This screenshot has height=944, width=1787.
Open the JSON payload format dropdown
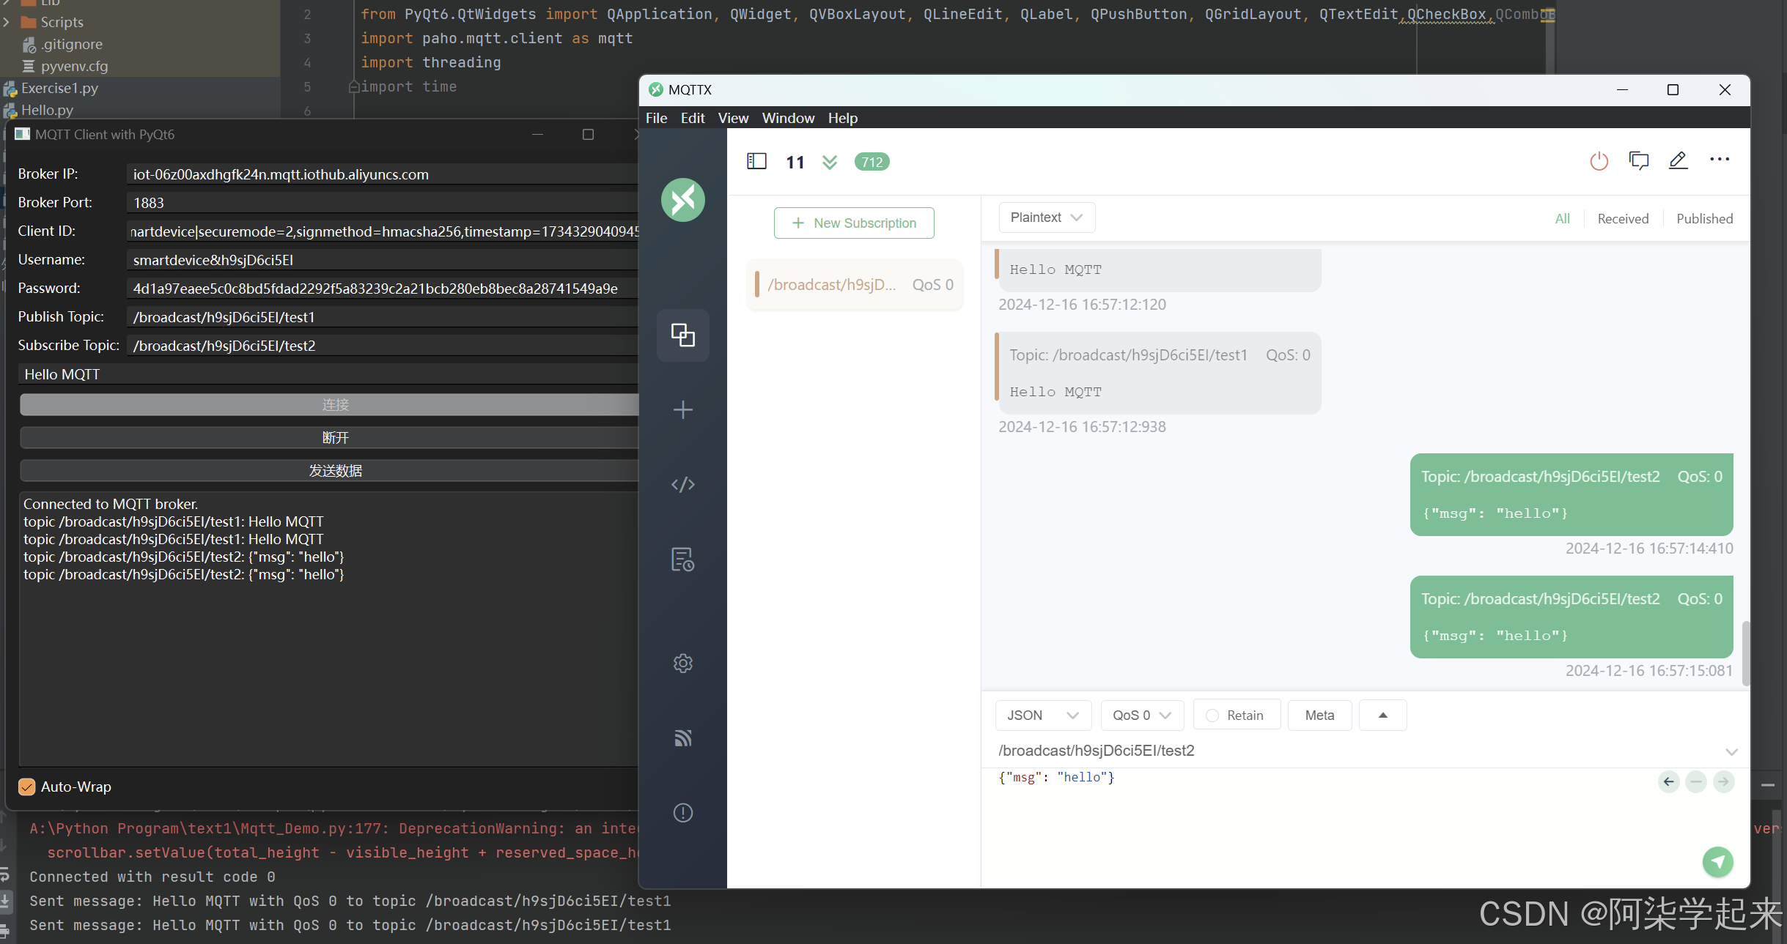(x=1042, y=715)
